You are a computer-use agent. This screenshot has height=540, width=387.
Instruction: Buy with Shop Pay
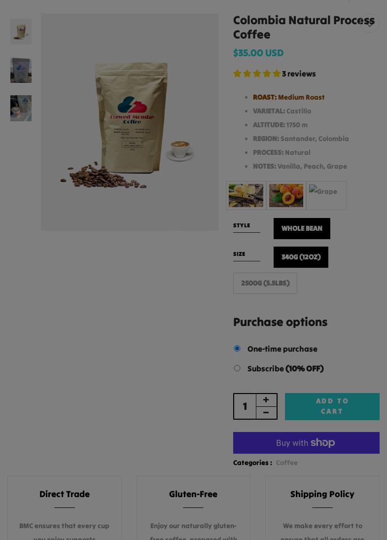coord(307,443)
